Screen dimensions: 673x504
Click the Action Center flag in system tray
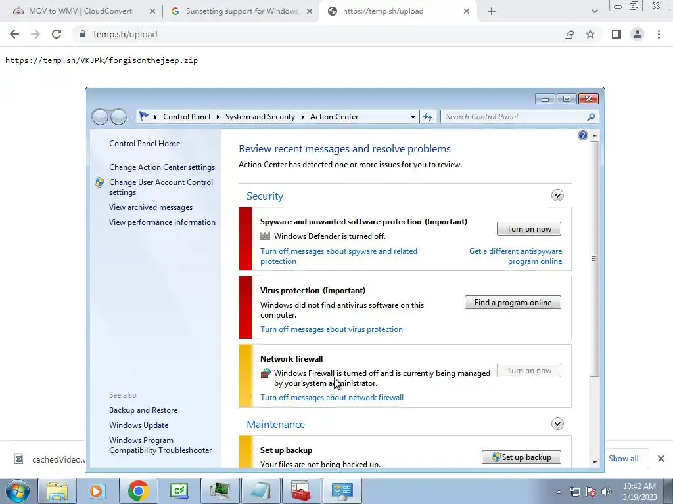point(591,492)
